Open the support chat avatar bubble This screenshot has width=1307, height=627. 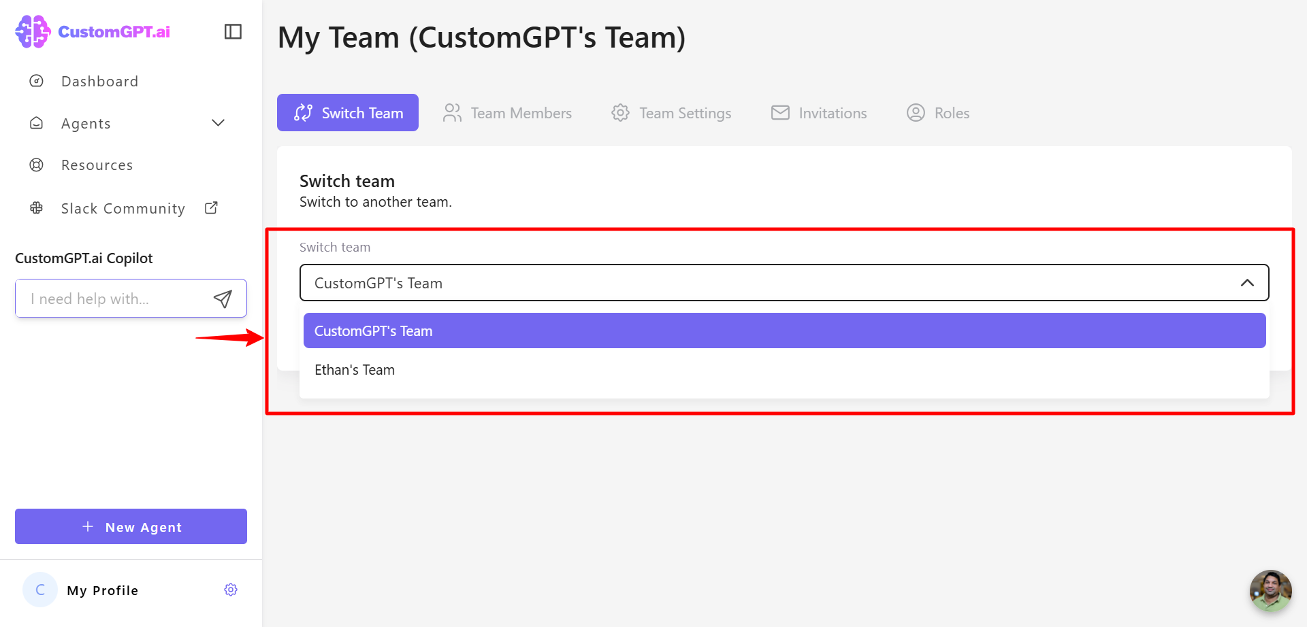click(1270, 590)
